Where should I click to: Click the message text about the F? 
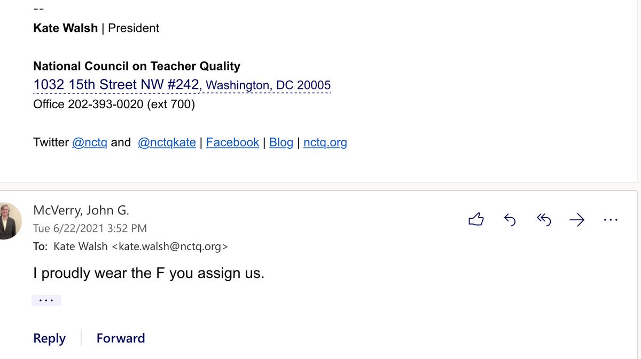(148, 274)
